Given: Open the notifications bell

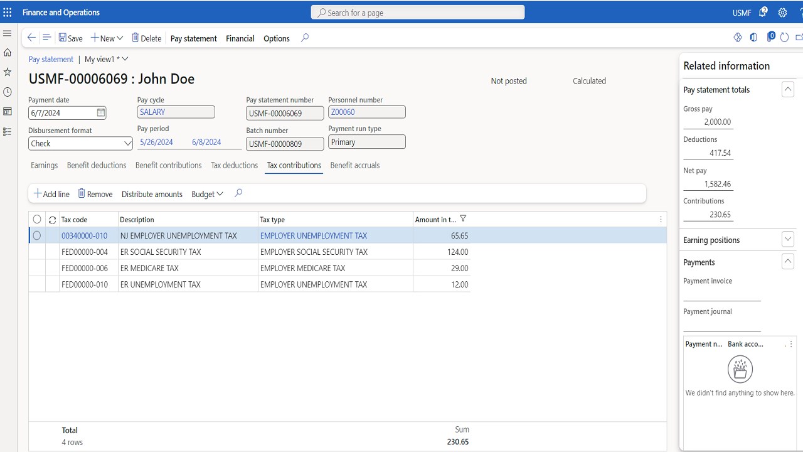Looking at the screenshot, I should (x=763, y=13).
